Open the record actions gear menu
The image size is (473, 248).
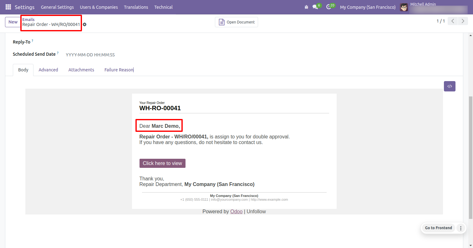[84, 24]
